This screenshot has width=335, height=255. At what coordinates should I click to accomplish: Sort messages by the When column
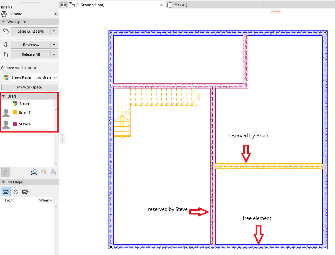click(46, 200)
